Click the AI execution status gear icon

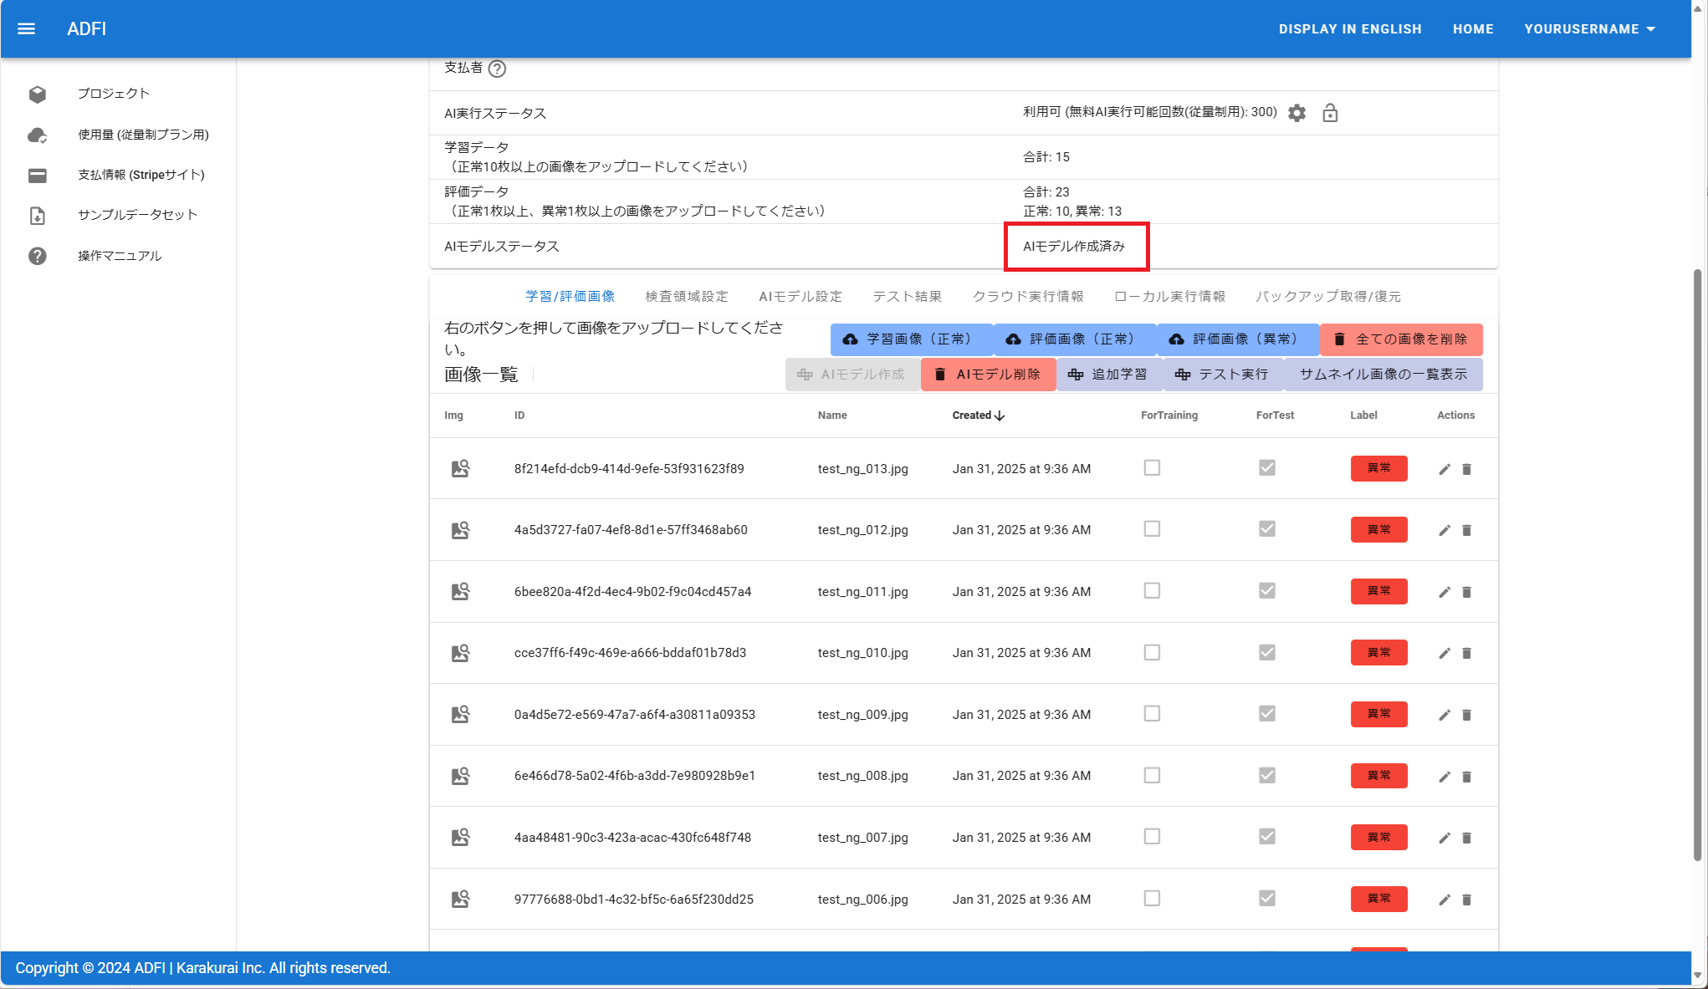(1296, 113)
